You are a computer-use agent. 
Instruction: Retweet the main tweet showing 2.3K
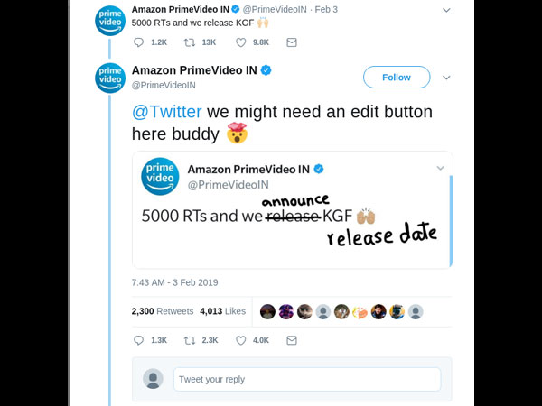(189, 340)
